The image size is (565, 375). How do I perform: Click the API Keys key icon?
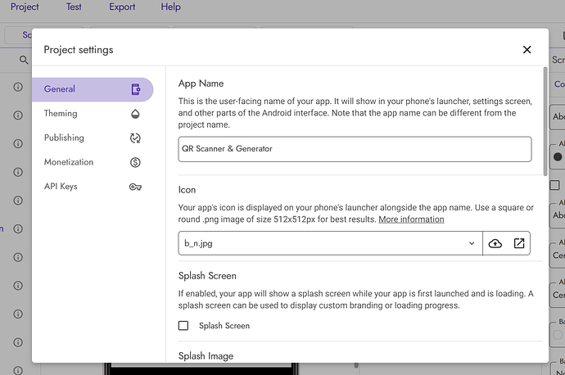tap(135, 187)
